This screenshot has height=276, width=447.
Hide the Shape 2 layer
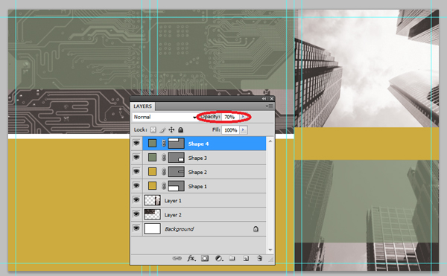point(136,172)
